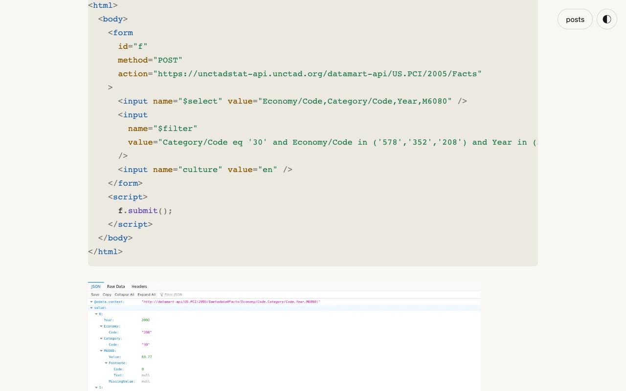Click the f.submit(); statement
This screenshot has width=626, height=391.
point(145,211)
